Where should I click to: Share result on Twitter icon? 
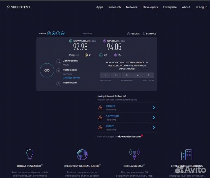click(x=53, y=33)
